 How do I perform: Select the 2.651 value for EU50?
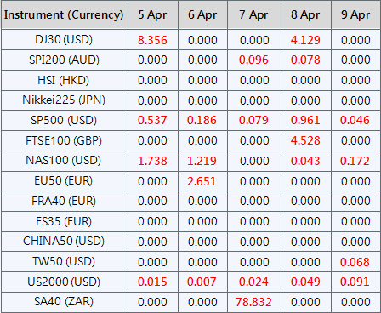[x=202, y=181]
